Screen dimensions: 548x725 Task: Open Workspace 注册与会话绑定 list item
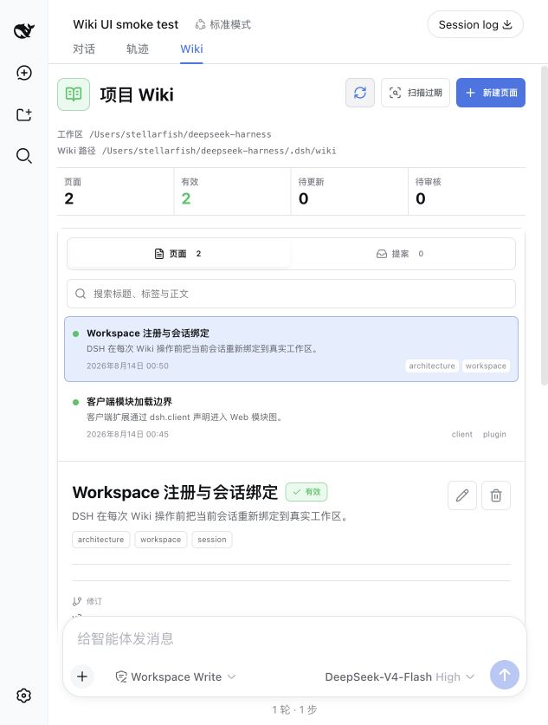[x=291, y=349]
